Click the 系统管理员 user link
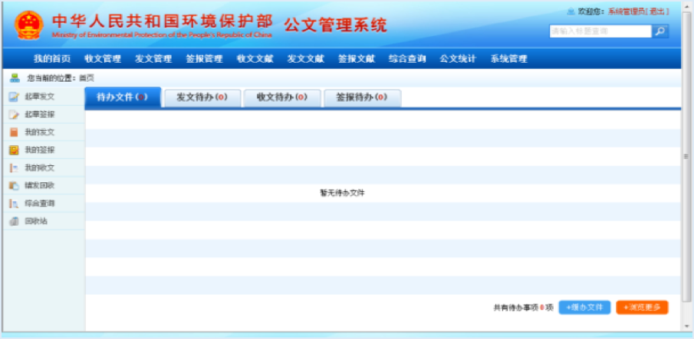 626,12
